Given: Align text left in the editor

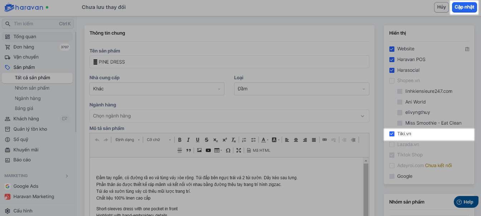Looking at the screenshot, I should click(287, 140).
